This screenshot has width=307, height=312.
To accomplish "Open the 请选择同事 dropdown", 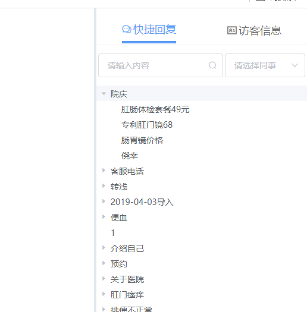I will tap(265, 65).
